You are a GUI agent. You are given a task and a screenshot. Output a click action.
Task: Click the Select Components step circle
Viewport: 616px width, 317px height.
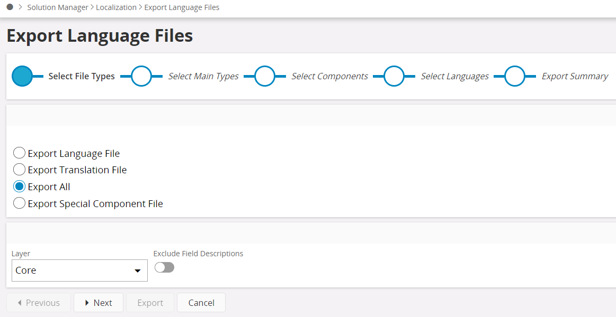[x=265, y=76]
